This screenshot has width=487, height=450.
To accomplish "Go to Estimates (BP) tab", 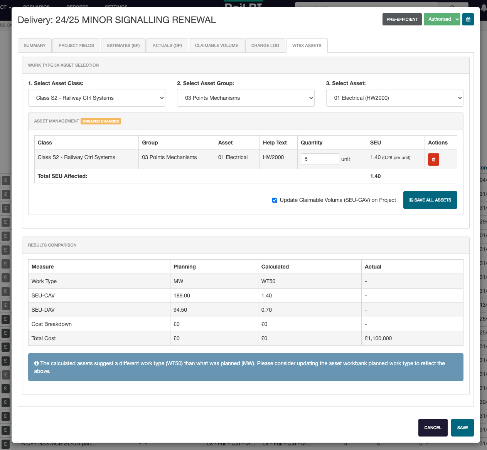I will [x=123, y=45].
